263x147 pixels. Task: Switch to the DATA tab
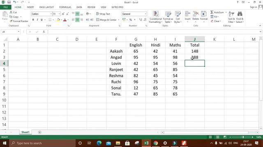coord(79,7)
